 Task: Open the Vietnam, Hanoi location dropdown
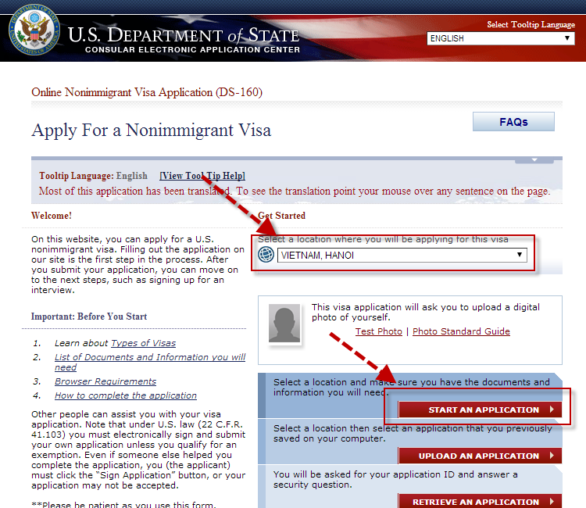click(402, 256)
